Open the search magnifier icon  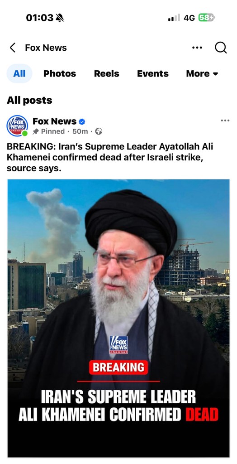221,48
